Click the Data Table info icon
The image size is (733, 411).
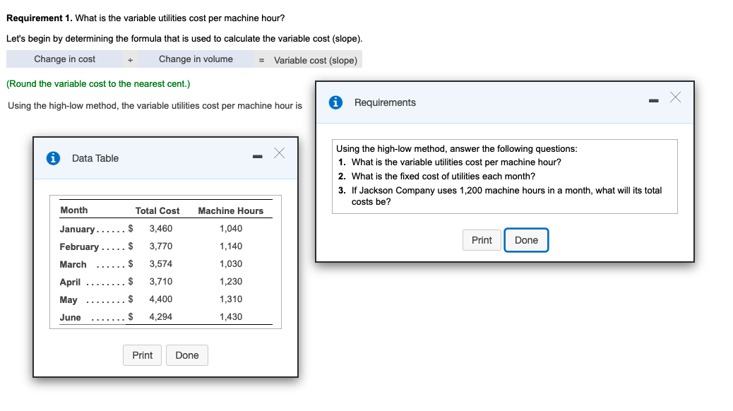pyautogui.click(x=54, y=158)
